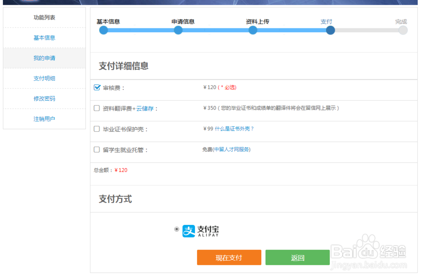Click the 基本信息 progress step circle
The image size is (431, 280).
click(x=103, y=30)
